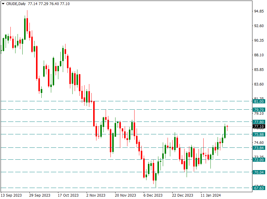Click the 94.85 price scale label

(x=259, y=11)
